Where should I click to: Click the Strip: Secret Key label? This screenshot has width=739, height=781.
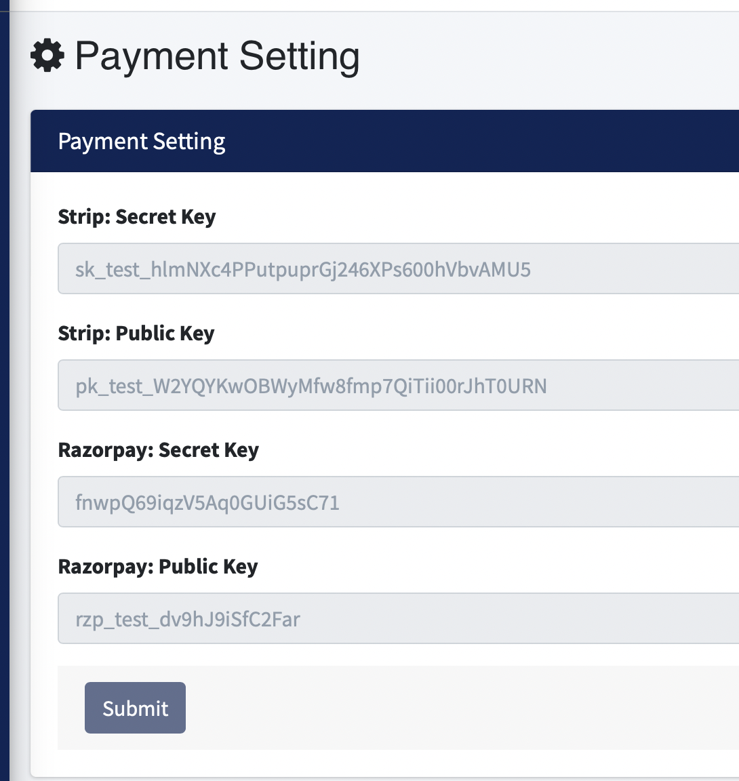pos(137,217)
